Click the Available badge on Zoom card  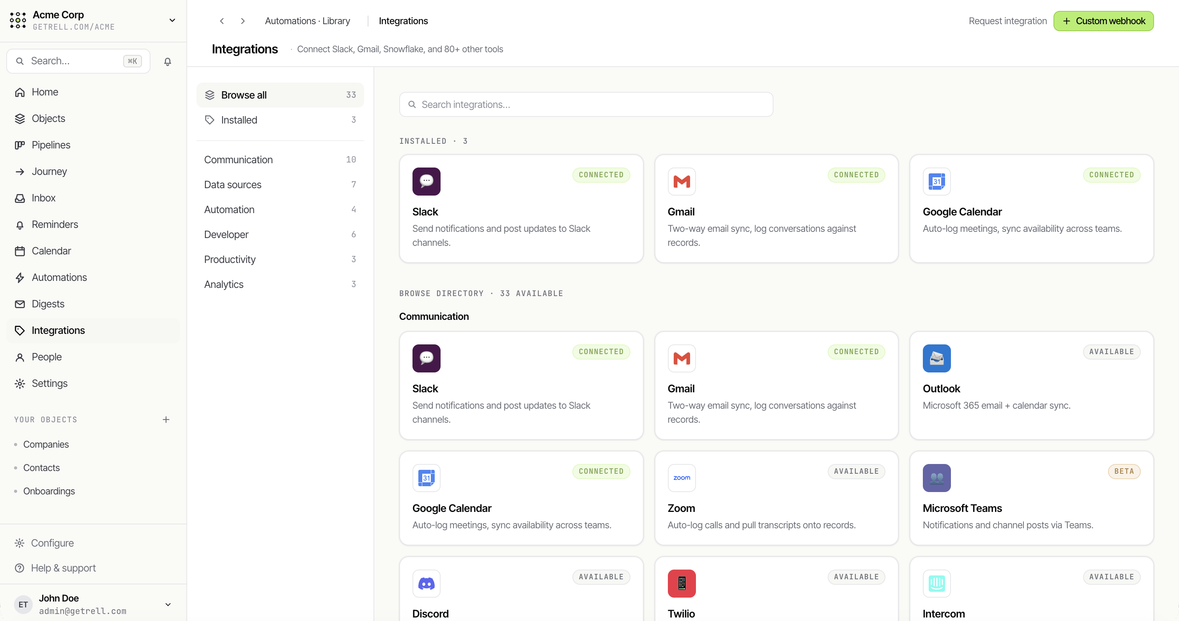856,471
